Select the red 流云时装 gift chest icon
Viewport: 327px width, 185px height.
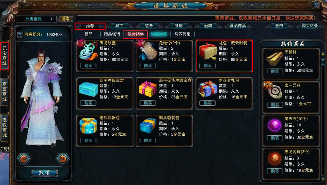208,52
